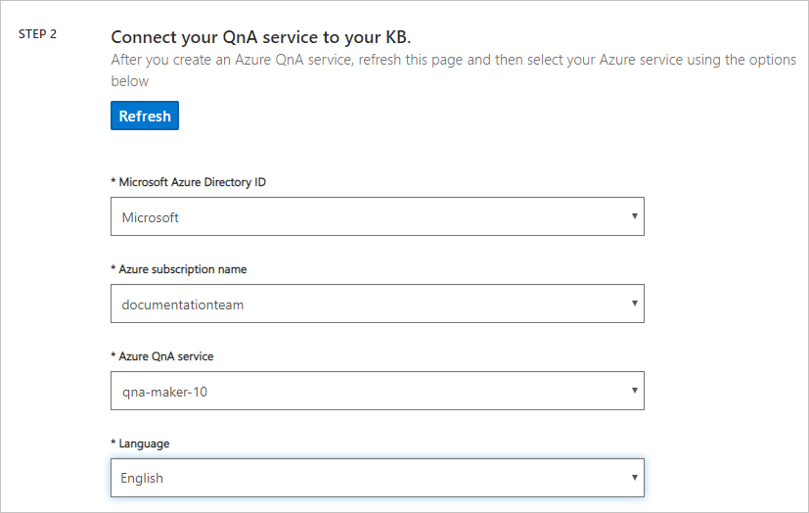Select the English language value text

coord(143,479)
